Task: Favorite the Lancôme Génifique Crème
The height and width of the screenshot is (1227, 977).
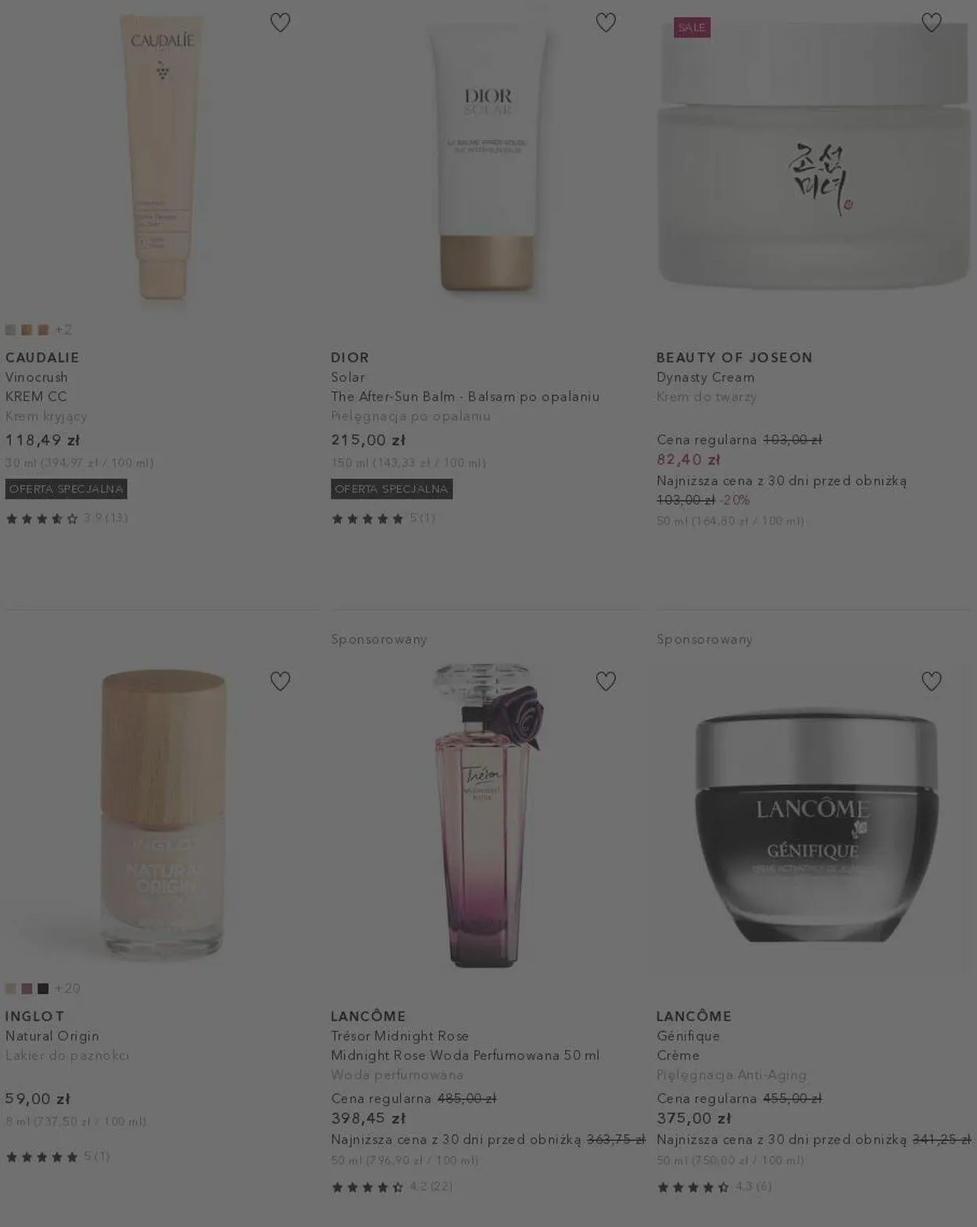Action: pyautogui.click(x=931, y=681)
